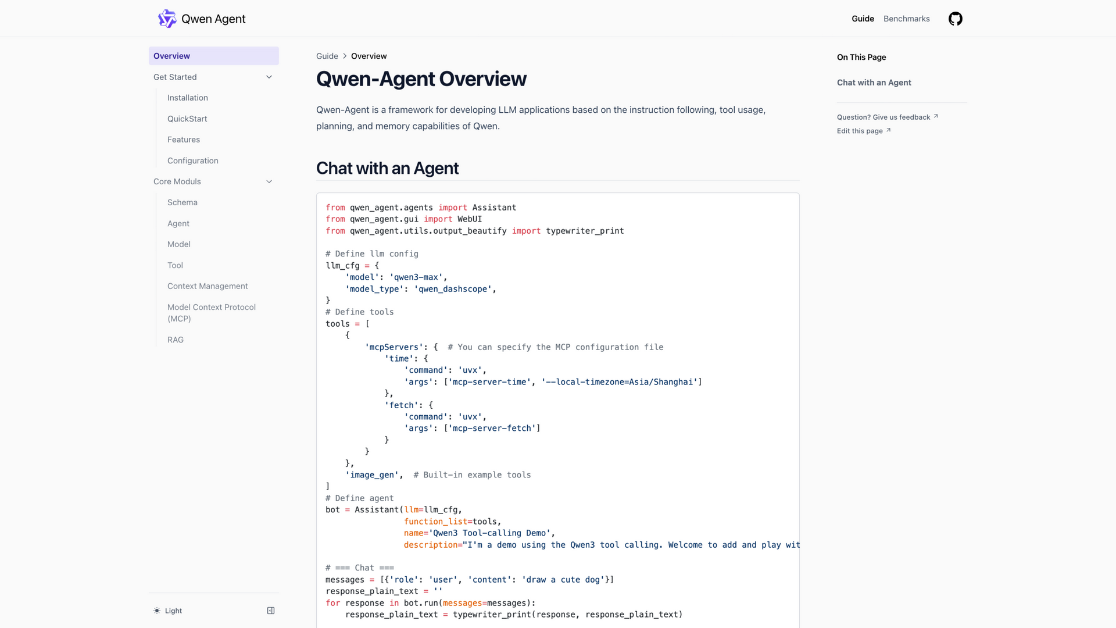Click the Qwen-Agent Overview page title
Image resolution: width=1116 pixels, height=628 pixels.
point(421,78)
